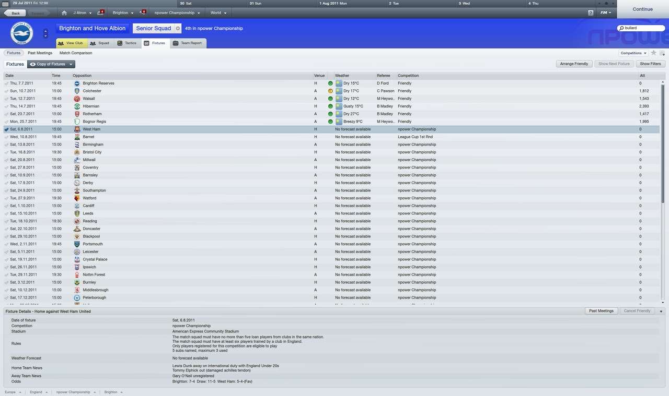Click the add-to-shortlist icon beside the star
The image size is (669, 396).
click(662, 53)
